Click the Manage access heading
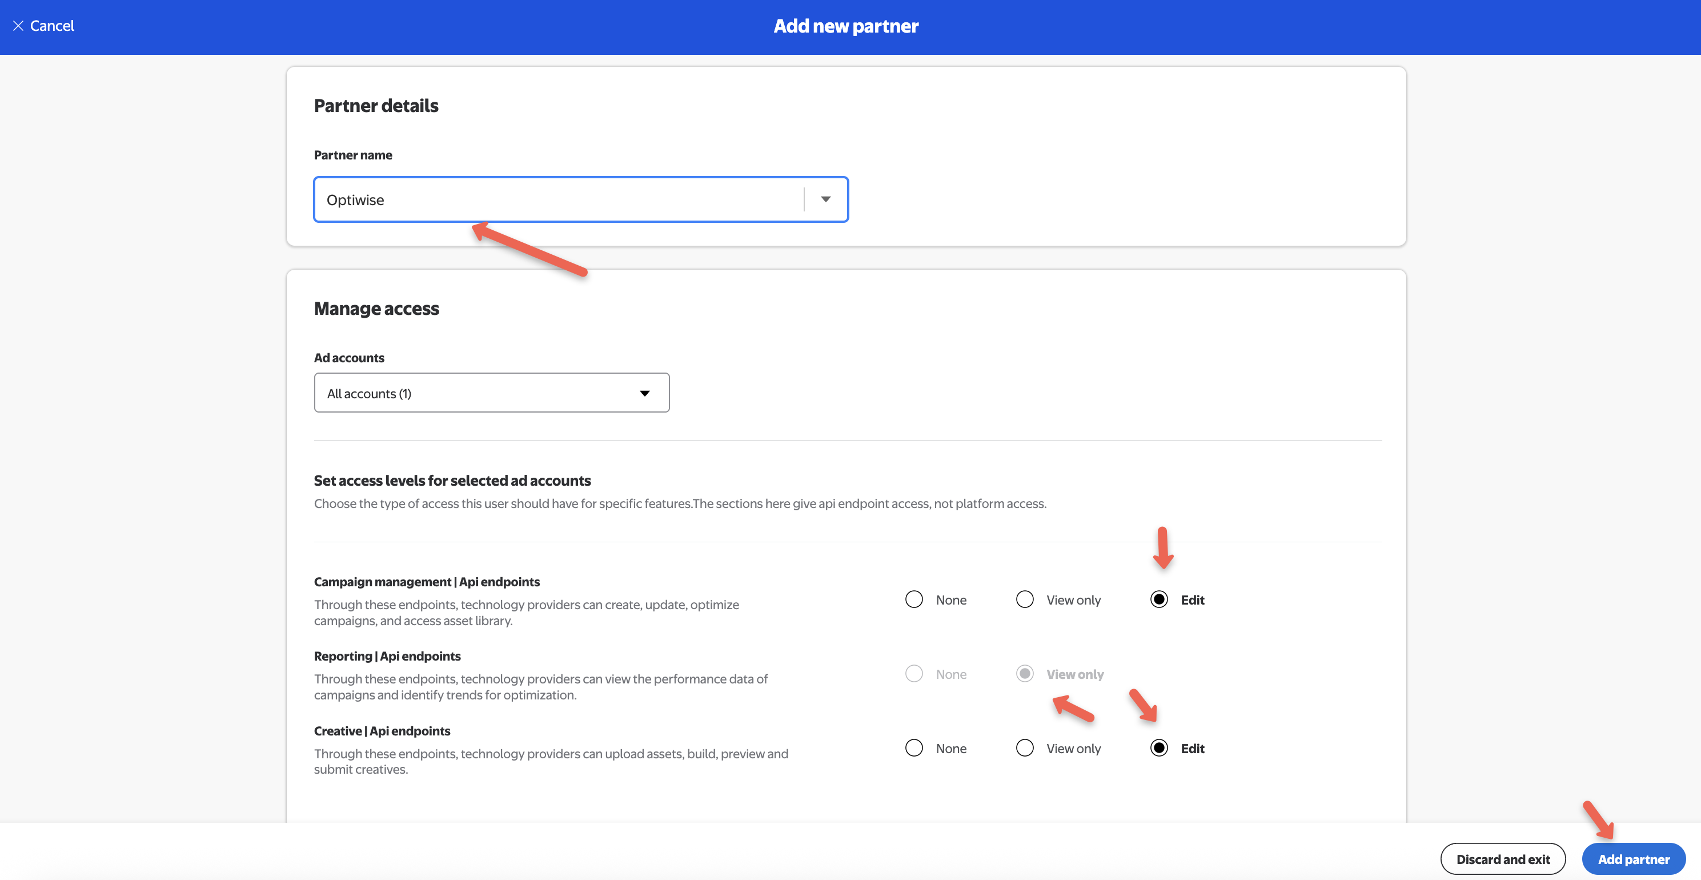Image resolution: width=1701 pixels, height=880 pixels. (376, 309)
